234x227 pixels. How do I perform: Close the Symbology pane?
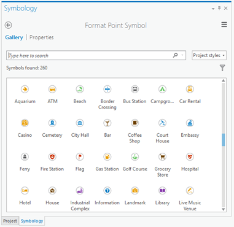click(225, 8)
